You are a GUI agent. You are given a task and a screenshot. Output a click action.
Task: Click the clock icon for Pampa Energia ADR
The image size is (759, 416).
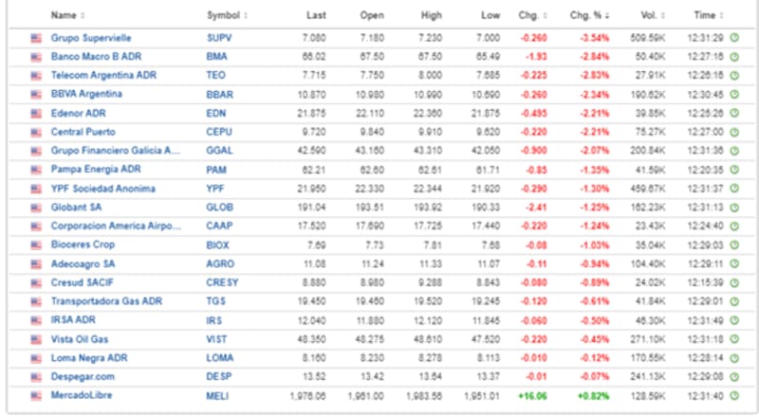[732, 168]
